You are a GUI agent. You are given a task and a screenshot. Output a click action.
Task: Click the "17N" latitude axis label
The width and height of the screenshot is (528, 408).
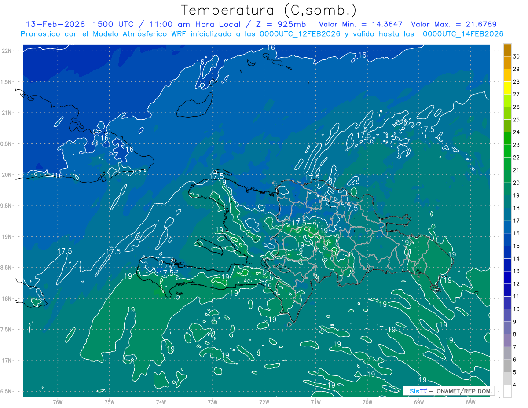(7, 360)
